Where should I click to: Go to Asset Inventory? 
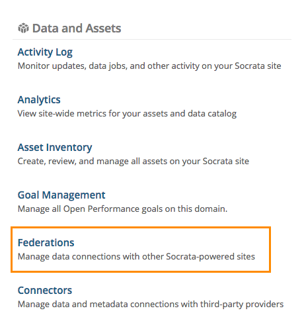coord(55,148)
